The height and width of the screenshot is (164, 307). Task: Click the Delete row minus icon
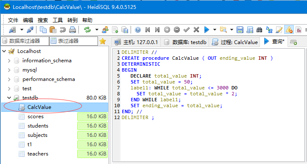[177, 30]
